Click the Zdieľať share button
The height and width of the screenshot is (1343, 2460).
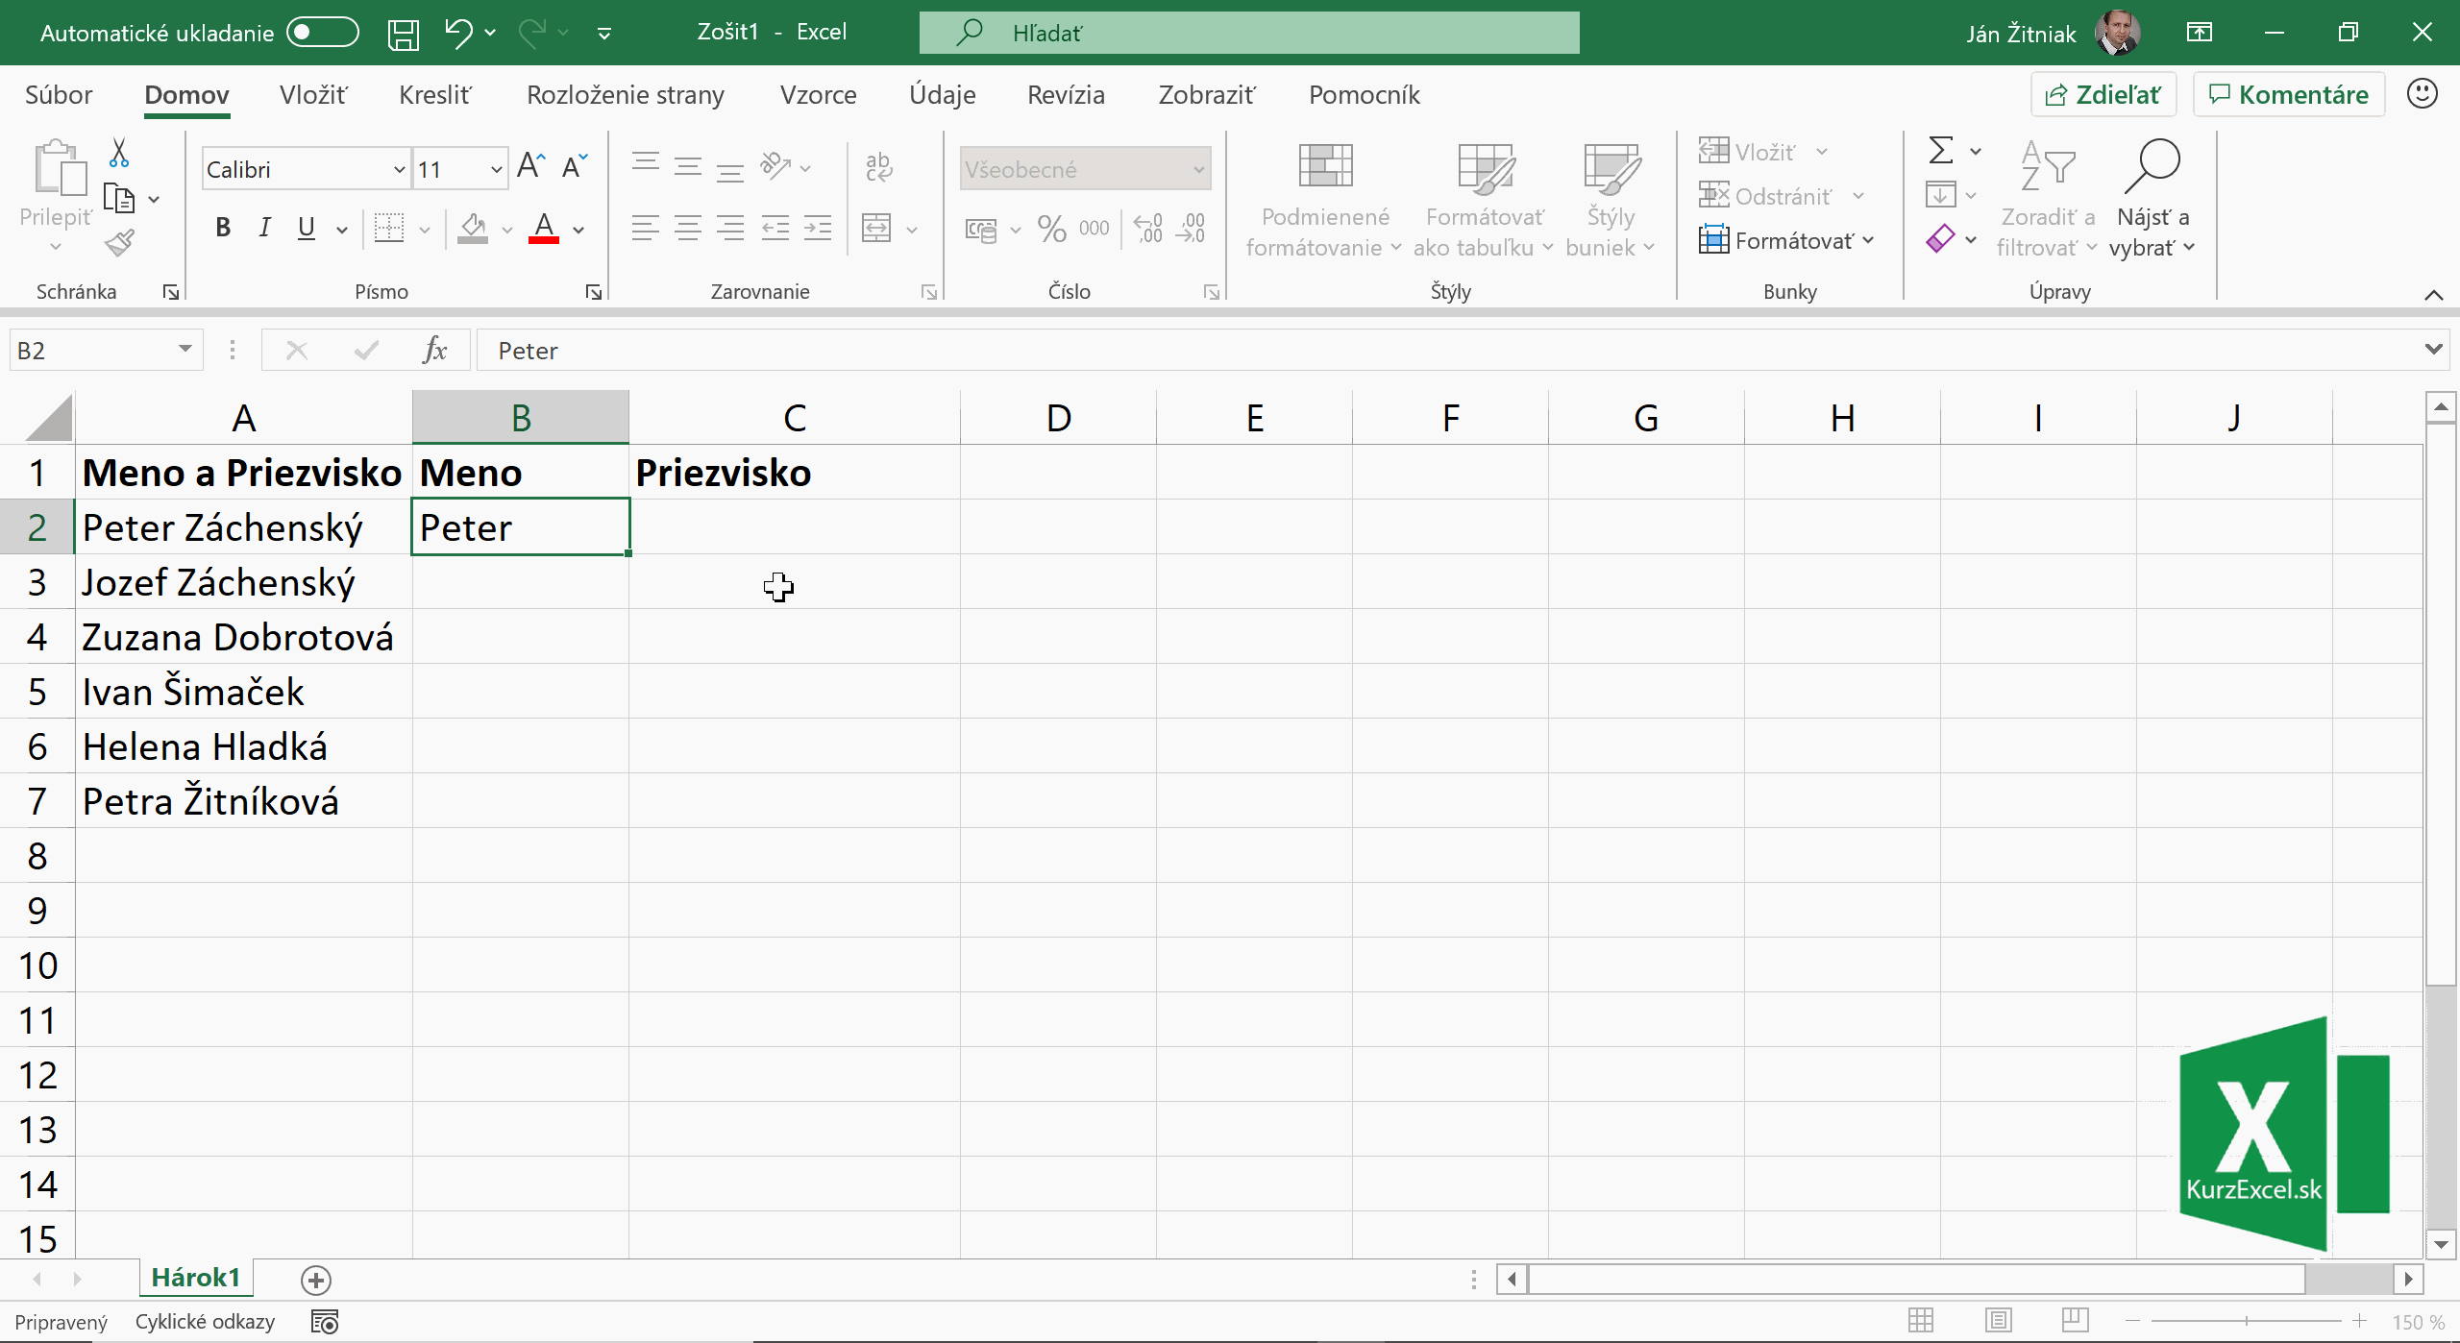pyautogui.click(x=2103, y=95)
